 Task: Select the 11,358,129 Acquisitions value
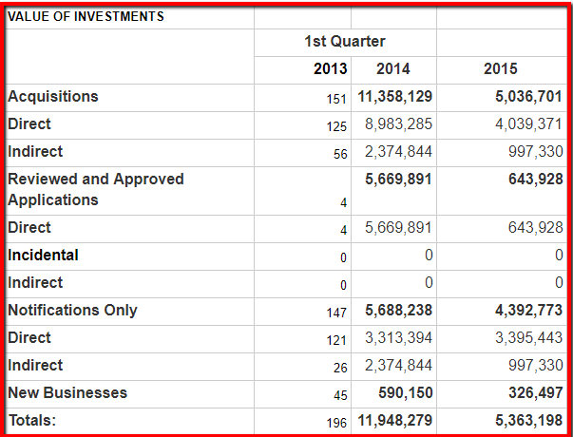tap(395, 97)
